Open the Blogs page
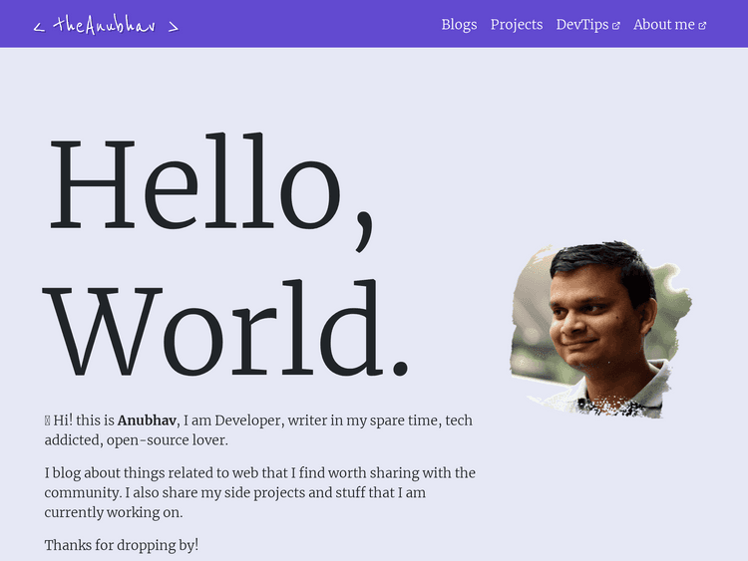Image resolution: width=748 pixels, height=561 pixels. click(x=459, y=24)
